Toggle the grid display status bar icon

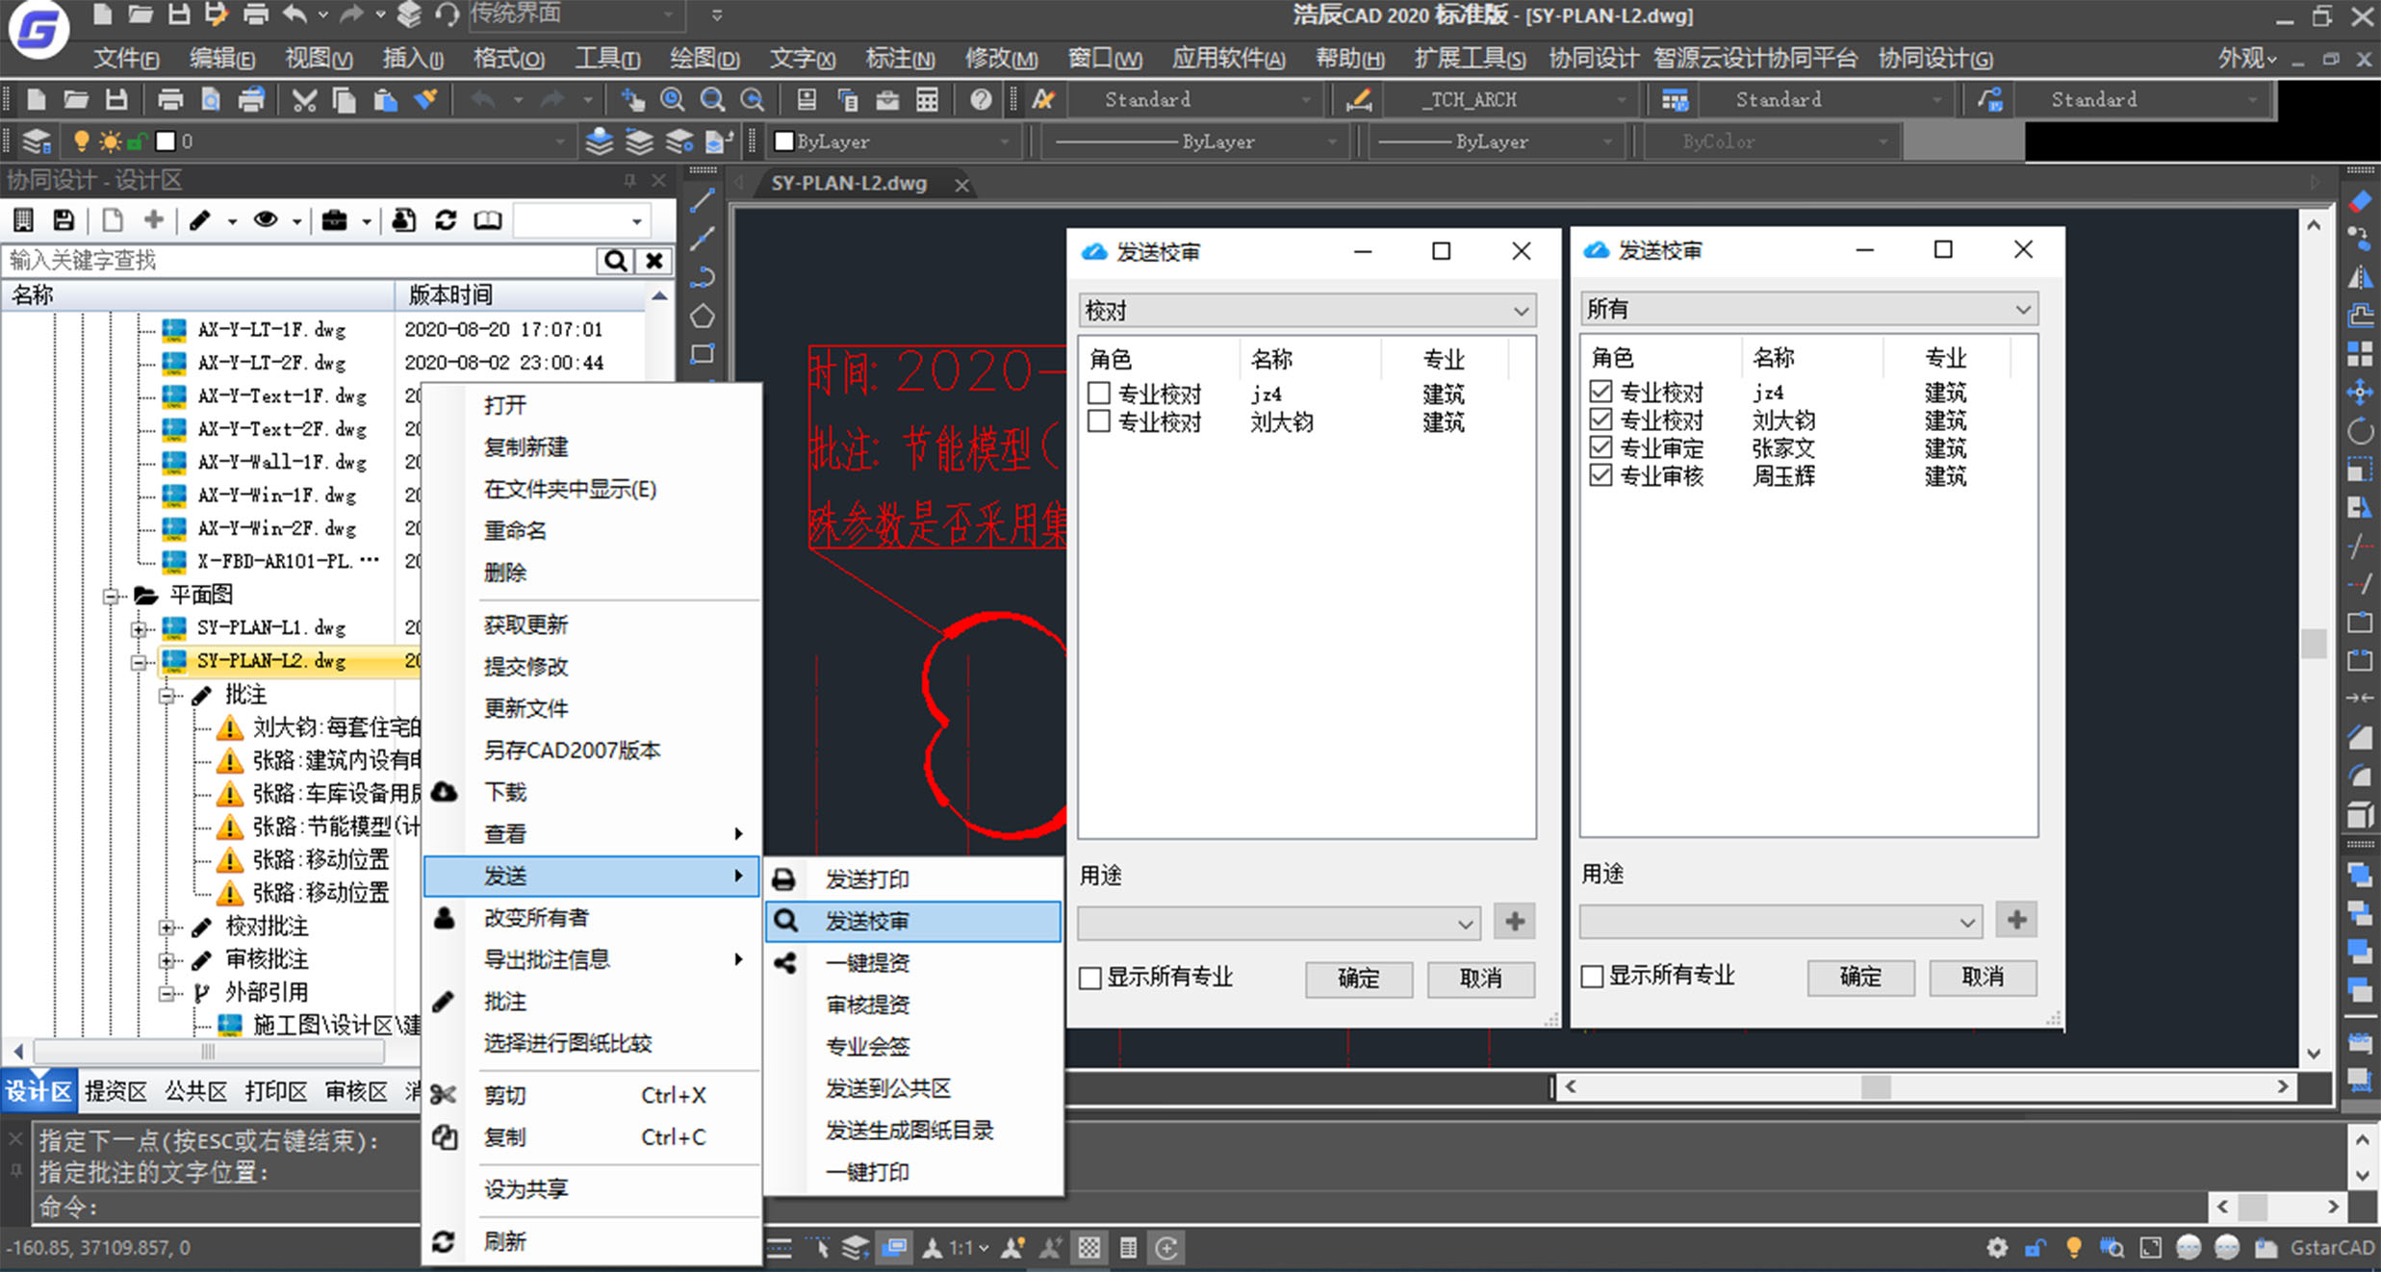[1088, 1248]
